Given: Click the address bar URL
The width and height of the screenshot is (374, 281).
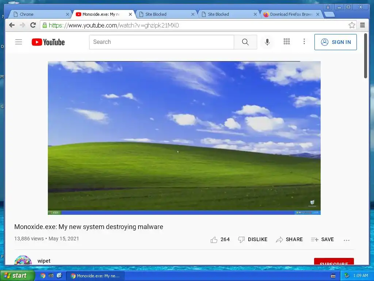Looking at the screenshot, I should tap(114, 25).
